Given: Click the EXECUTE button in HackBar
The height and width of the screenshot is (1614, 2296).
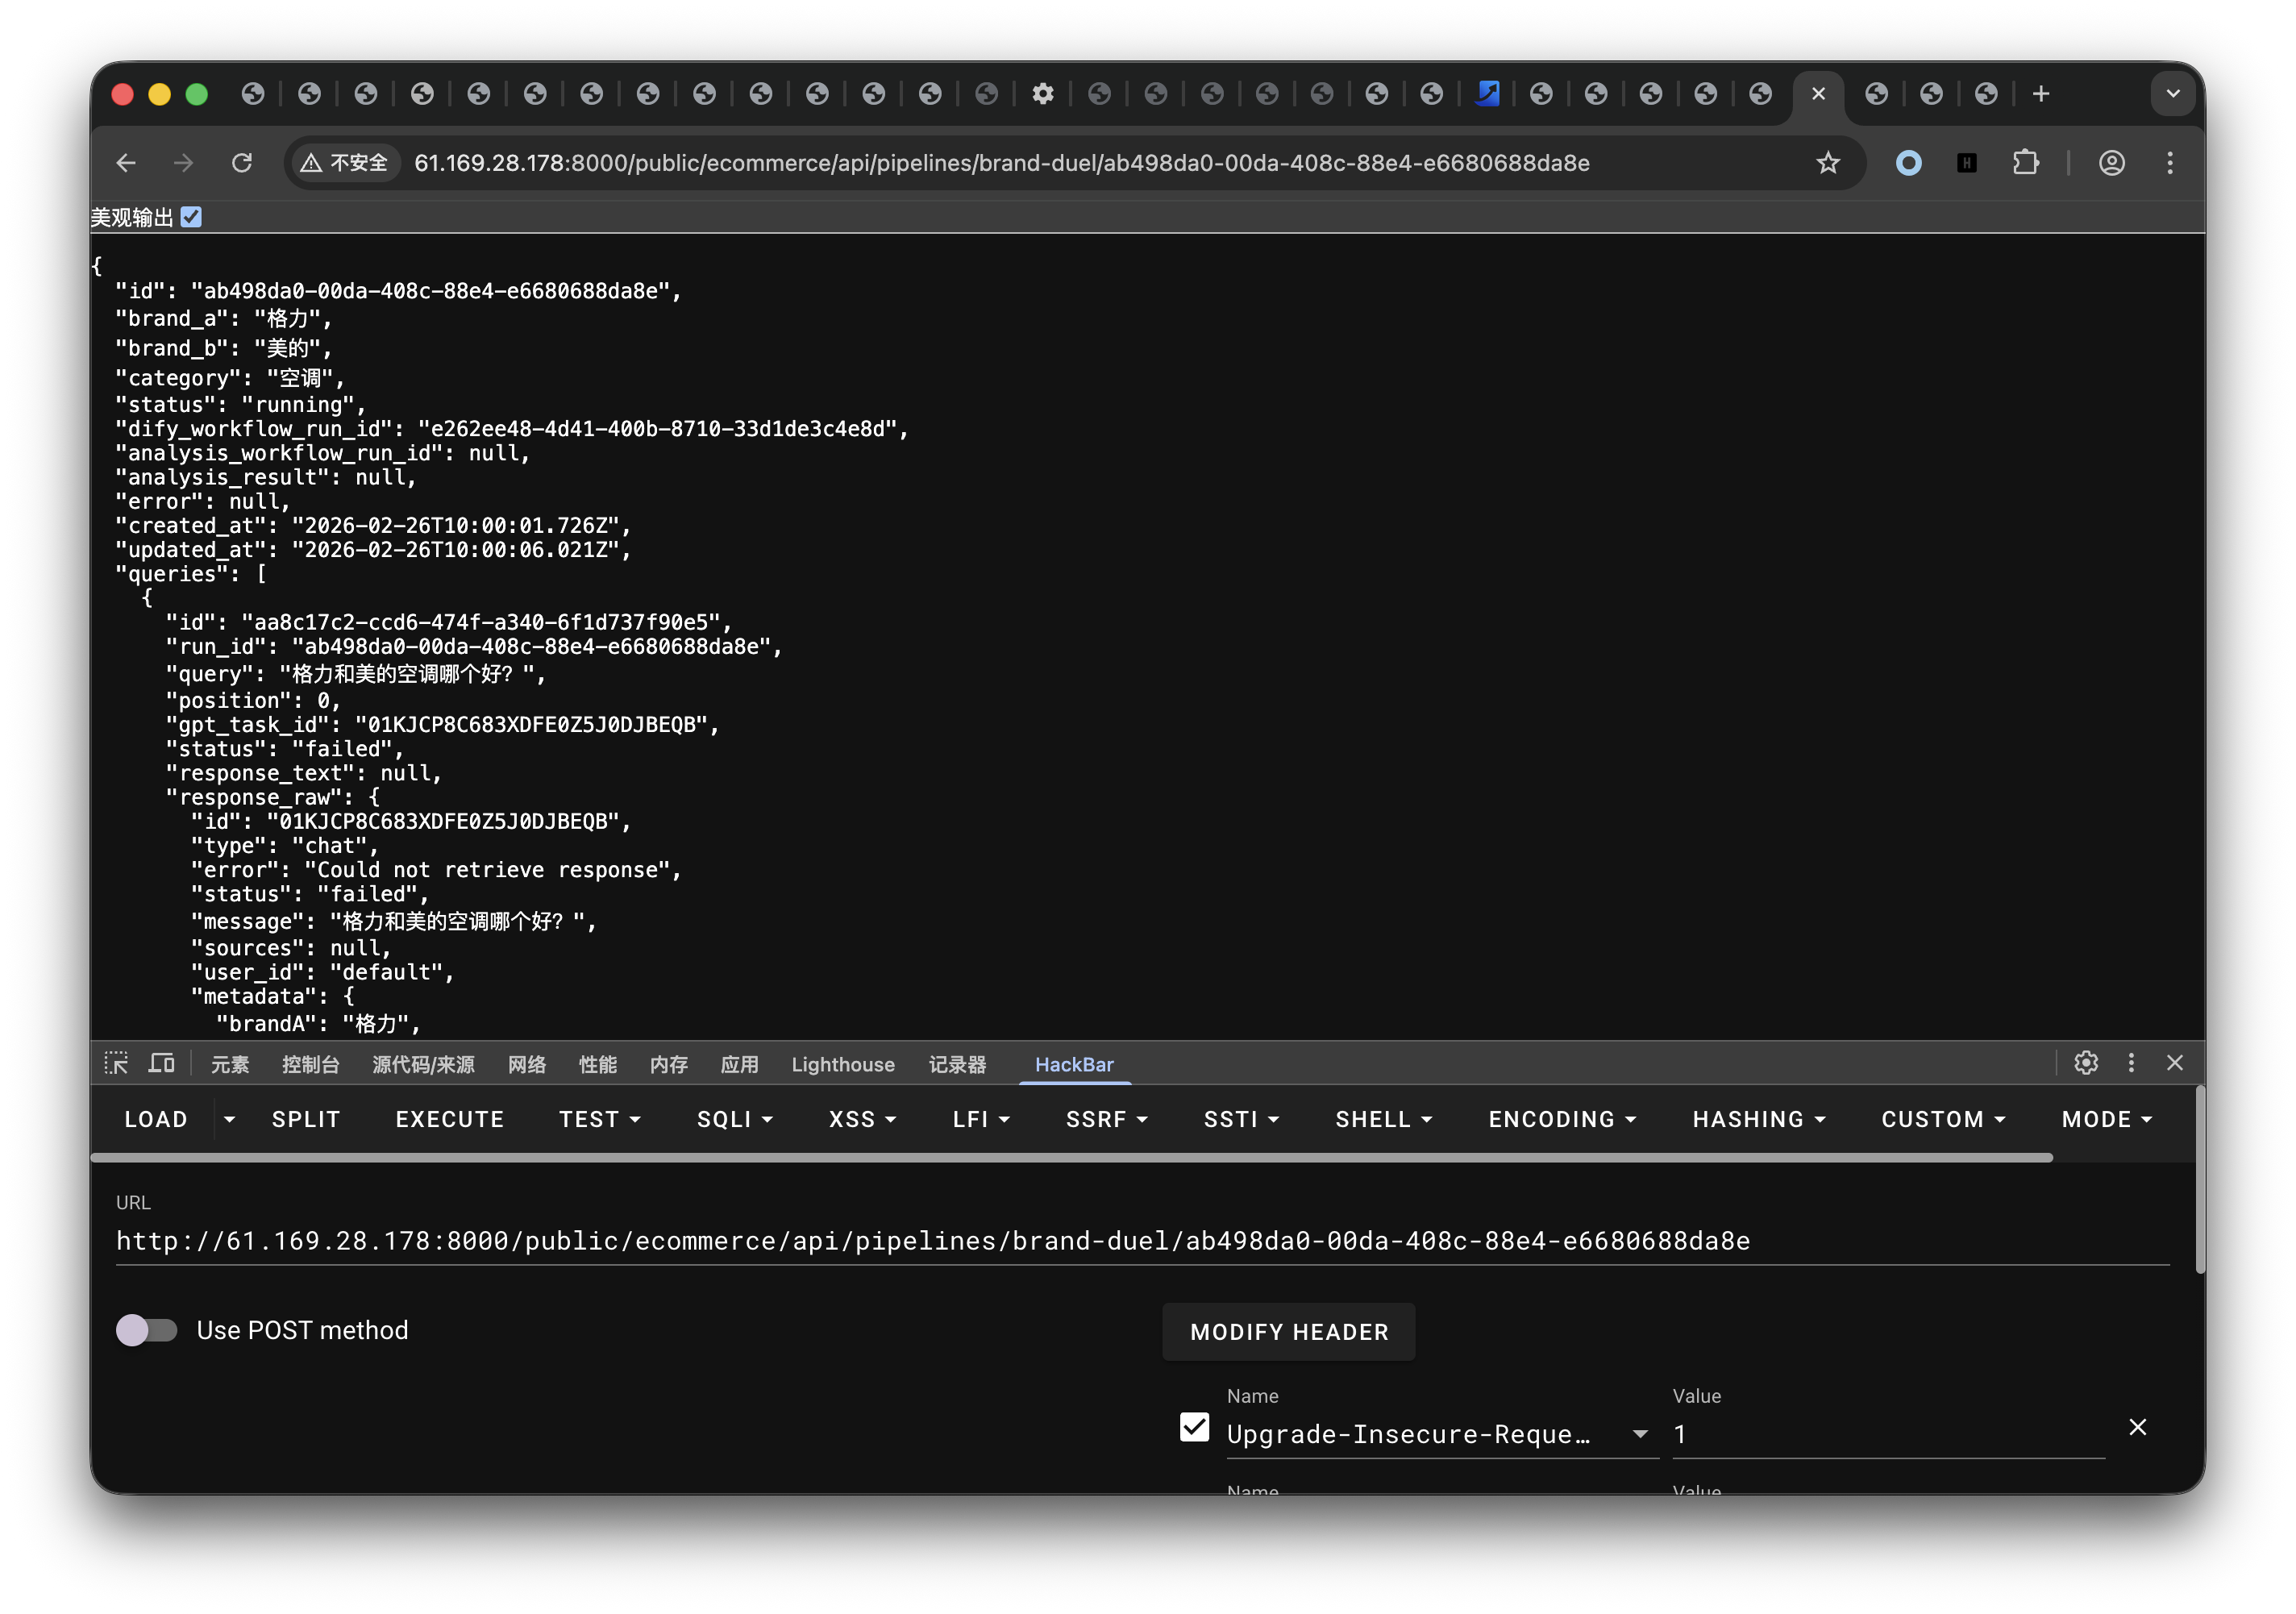Looking at the screenshot, I should [x=449, y=1119].
